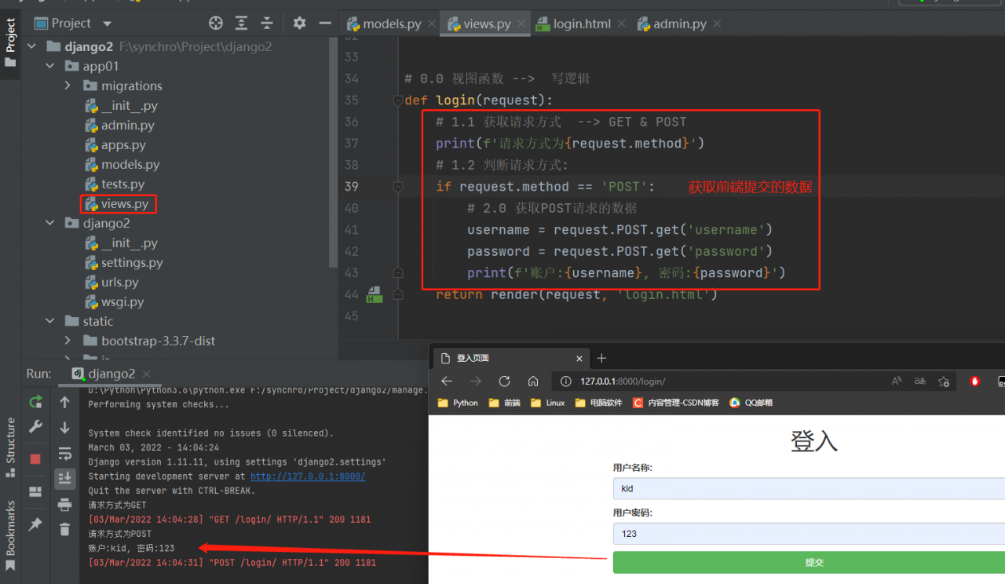Click the locate opened file crosshair icon
Image resolution: width=1005 pixels, height=584 pixels.
click(x=216, y=24)
